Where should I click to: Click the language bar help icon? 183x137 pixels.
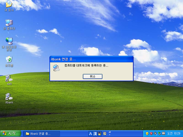105,134
